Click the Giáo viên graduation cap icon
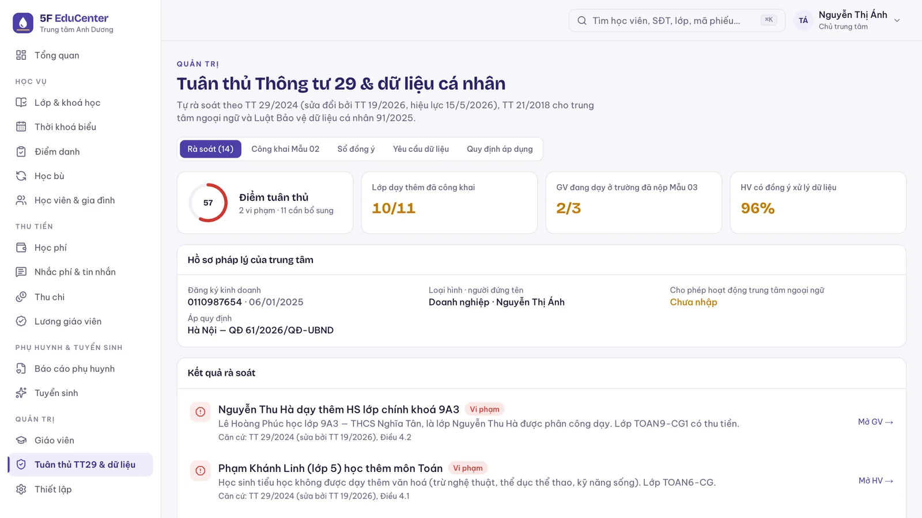This screenshot has height=518, width=922. coord(21,440)
